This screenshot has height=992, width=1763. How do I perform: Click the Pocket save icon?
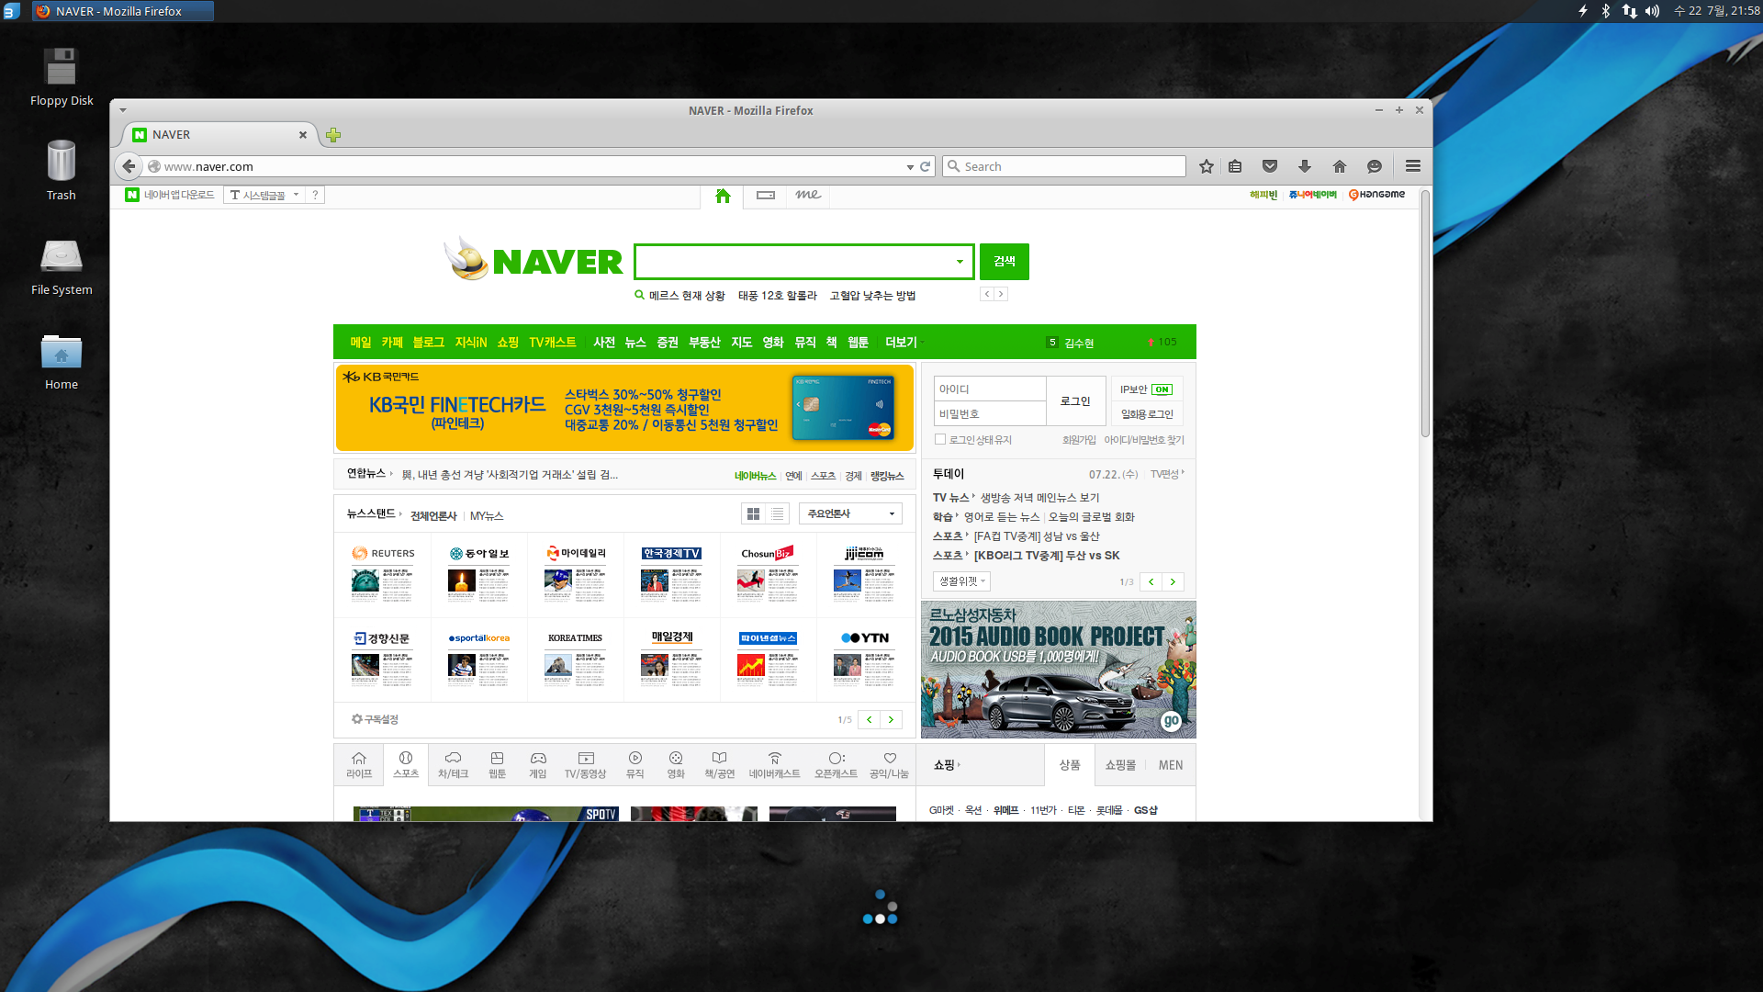[x=1270, y=166]
